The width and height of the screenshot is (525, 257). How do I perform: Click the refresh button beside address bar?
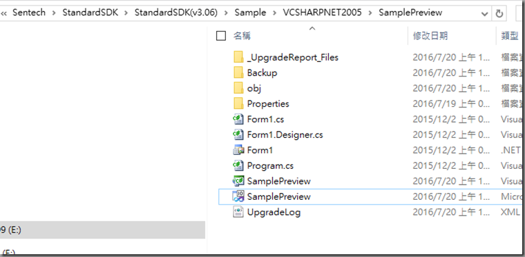(499, 13)
